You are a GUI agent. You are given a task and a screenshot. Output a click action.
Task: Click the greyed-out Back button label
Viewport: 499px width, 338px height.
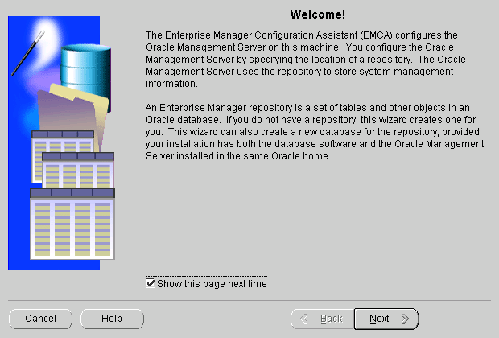(x=331, y=319)
